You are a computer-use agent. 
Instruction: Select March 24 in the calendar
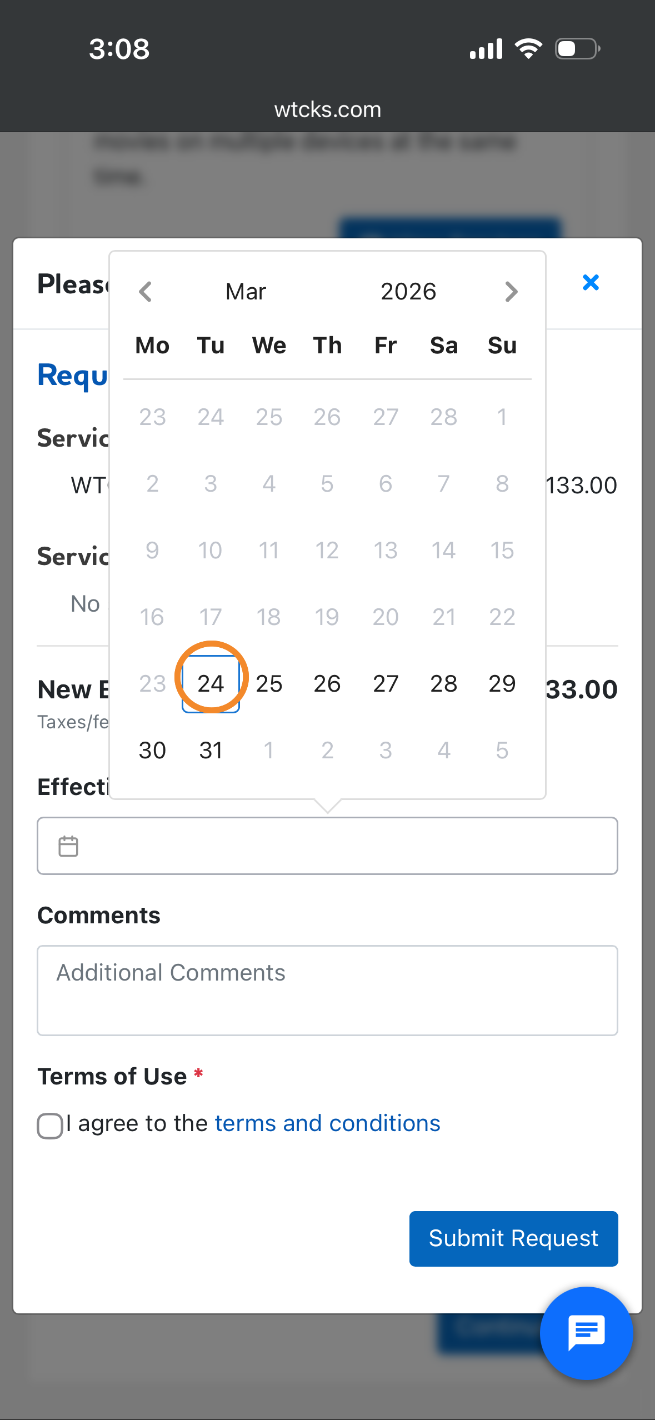click(211, 683)
